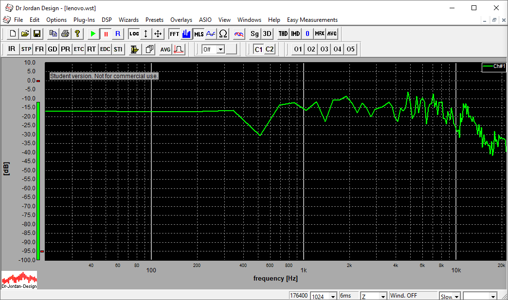Click the four-way arrows autoscale icon
Image resolution: width=508 pixels, height=300 pixels.
tap(158, 33)
